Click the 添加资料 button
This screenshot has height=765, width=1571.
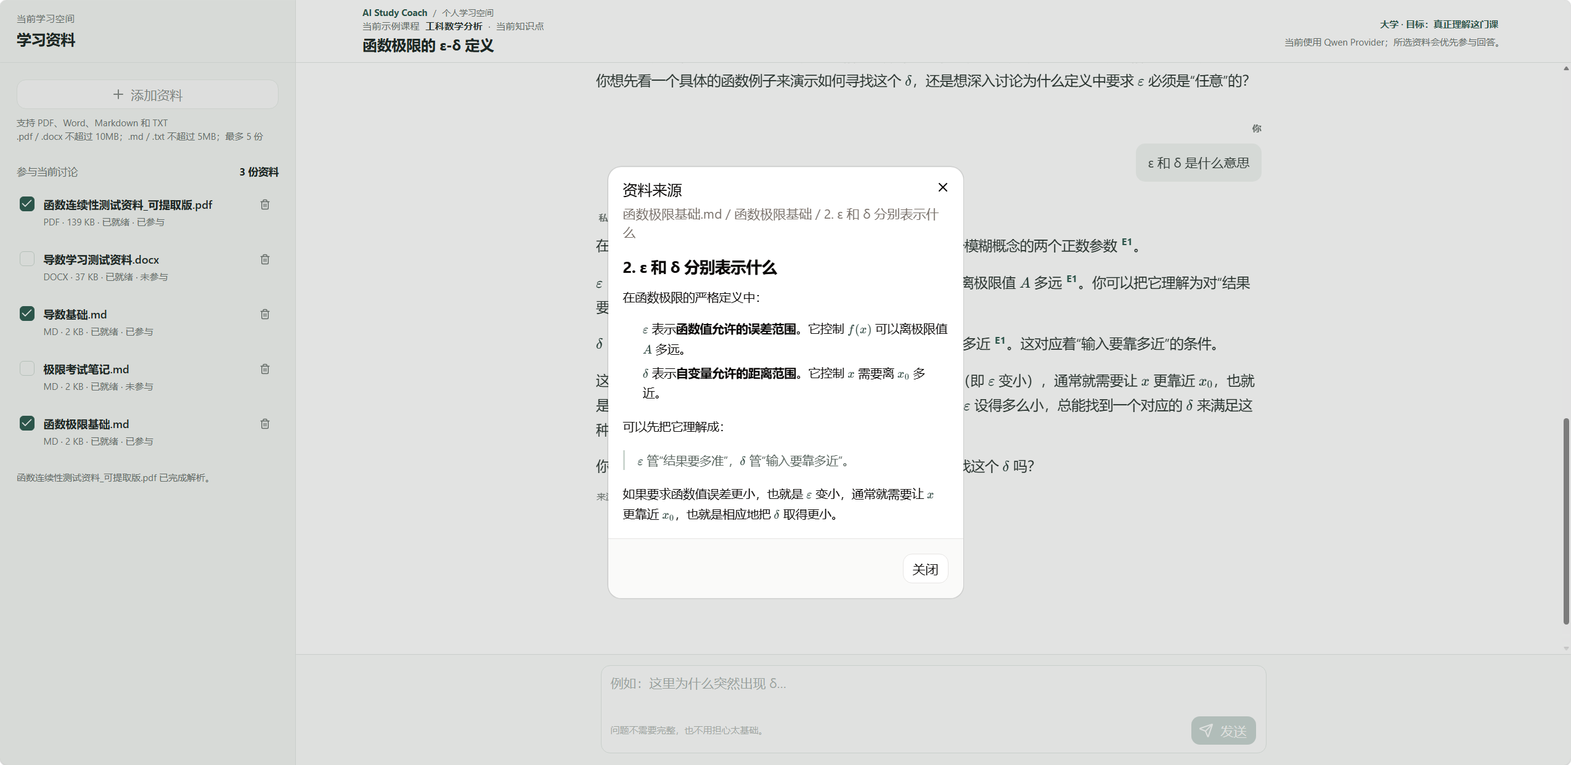[147, 95]
